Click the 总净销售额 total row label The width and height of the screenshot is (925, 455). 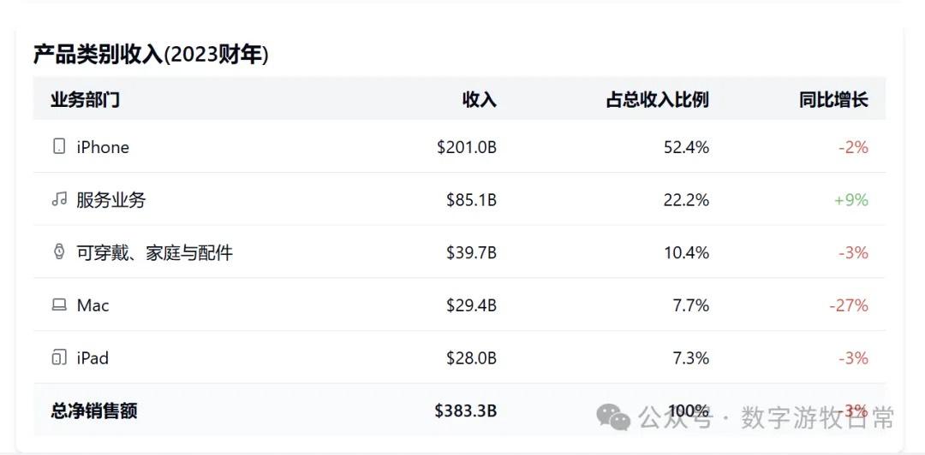tap(94, 411)
